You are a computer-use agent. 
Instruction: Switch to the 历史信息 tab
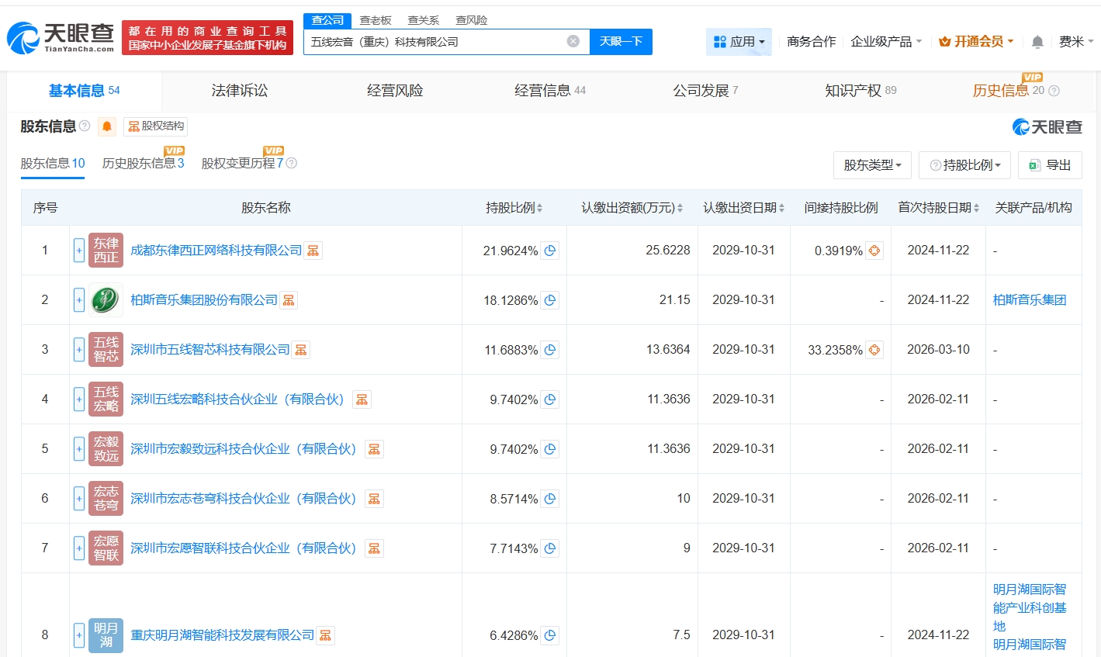pos(1016,91)
